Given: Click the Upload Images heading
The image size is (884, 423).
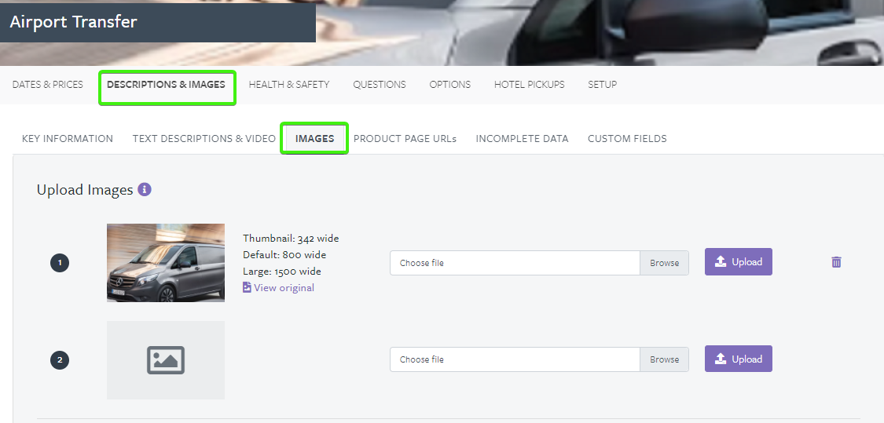Looking at the screenshot, I should click(x=85, y=190).
